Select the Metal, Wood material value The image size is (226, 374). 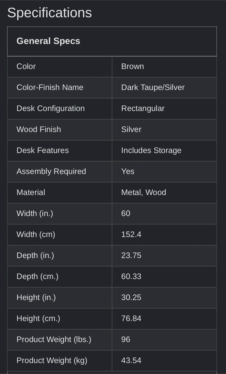144,192
